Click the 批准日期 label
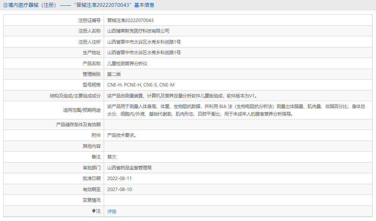Screen dimensions: 376x221 click(92, 179)
